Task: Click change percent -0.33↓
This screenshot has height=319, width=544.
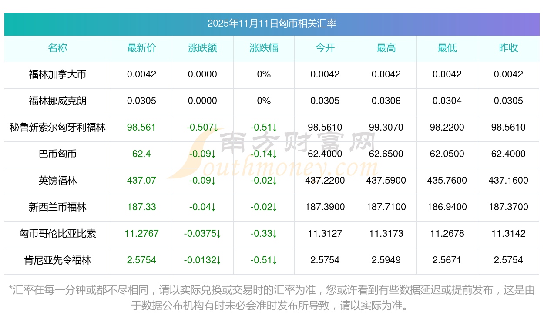Action: (x=264, y=234)
